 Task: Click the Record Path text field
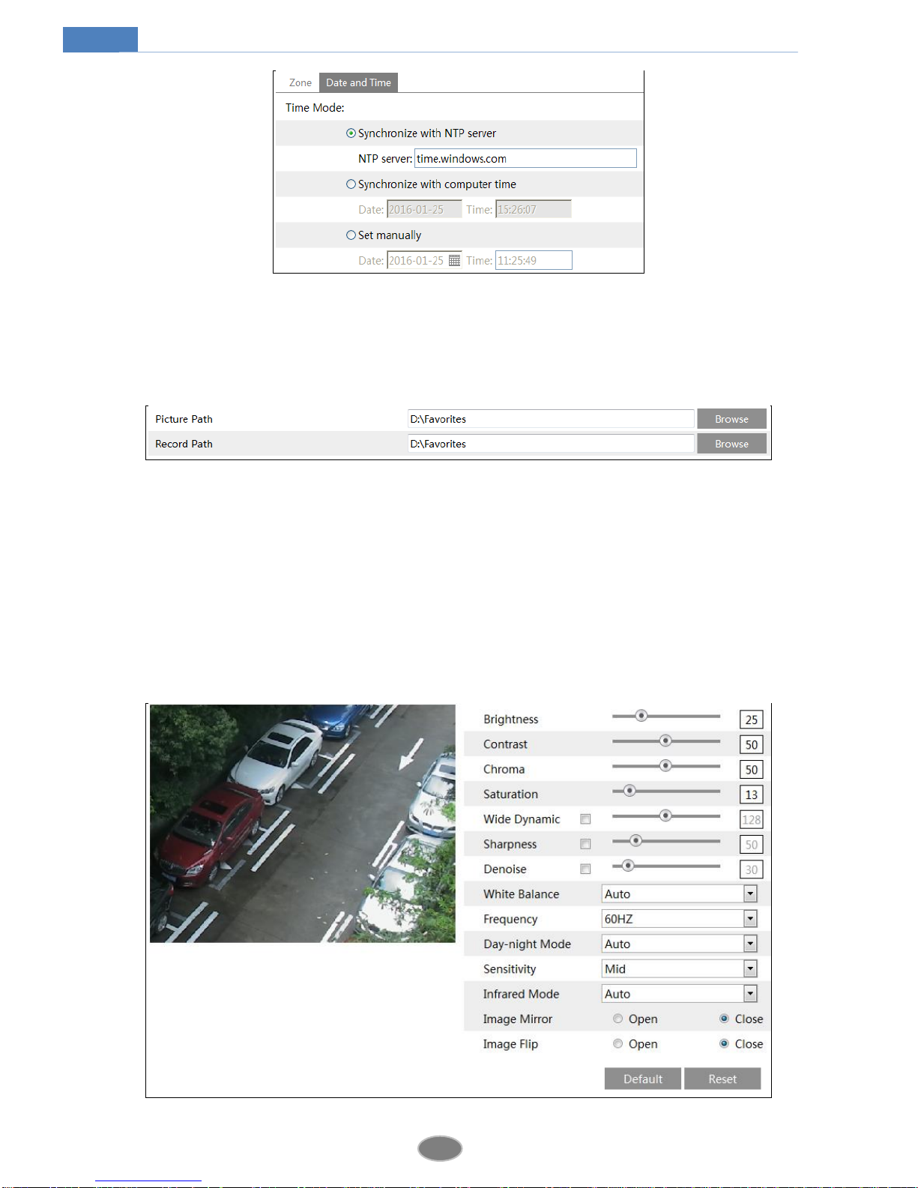551,444
